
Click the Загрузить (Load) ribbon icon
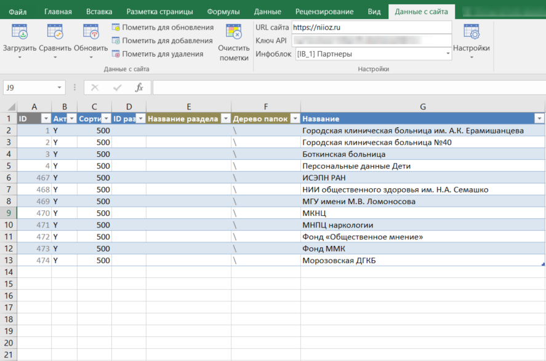coord(20,32)
